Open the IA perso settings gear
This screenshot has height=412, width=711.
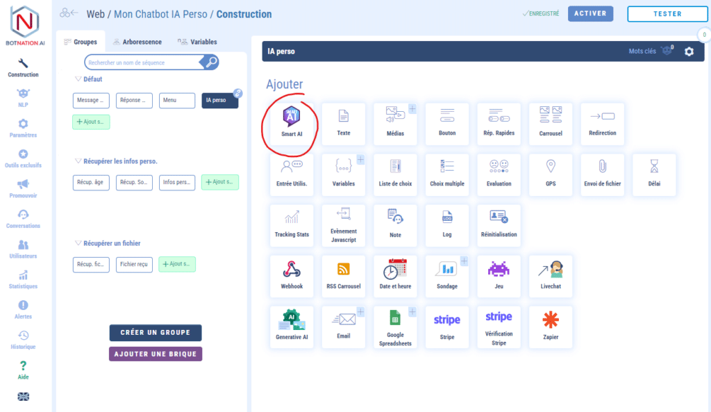pos(689,51)
